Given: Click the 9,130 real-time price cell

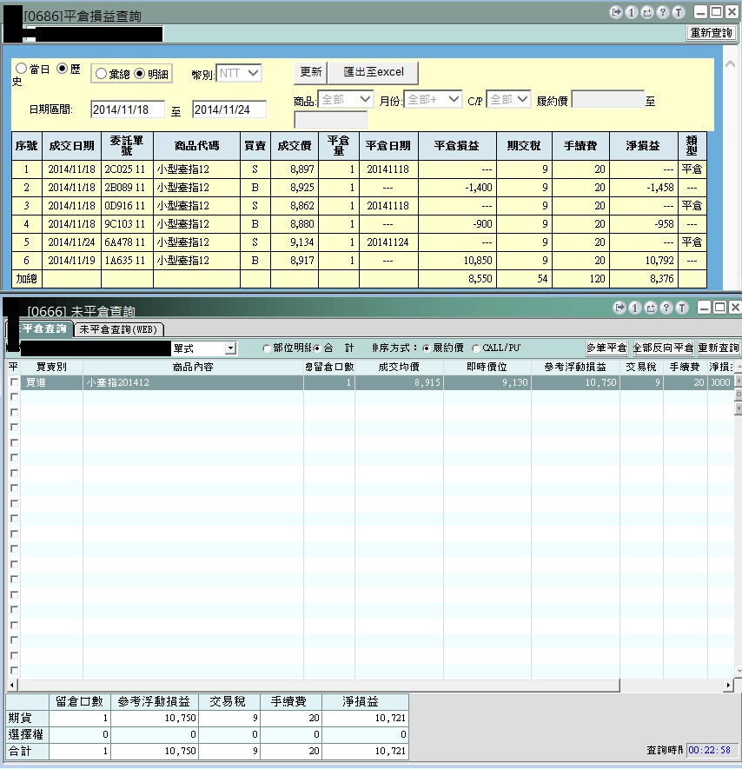Looking at the screenshot, I should click(x=487, y=382).
